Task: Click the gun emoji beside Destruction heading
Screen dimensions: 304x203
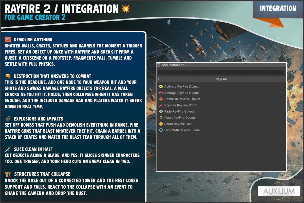Action: (x=8, y=76)
